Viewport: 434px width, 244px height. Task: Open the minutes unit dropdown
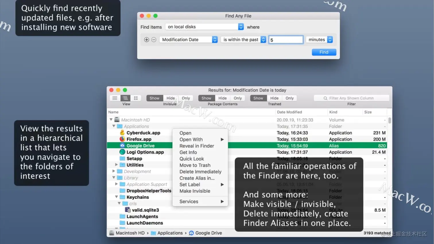pos(319,40)
